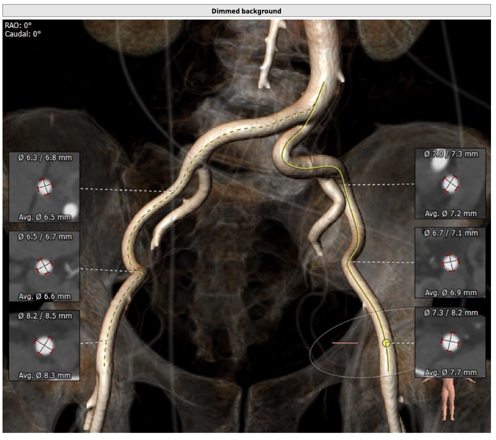Screen dimensions: 496x440
Task: Select the crosshair in the Avg. Ø 7.2 mm thumbnail
Action: 450,184
